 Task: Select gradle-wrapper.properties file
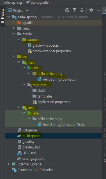click(x=52, y=51)
